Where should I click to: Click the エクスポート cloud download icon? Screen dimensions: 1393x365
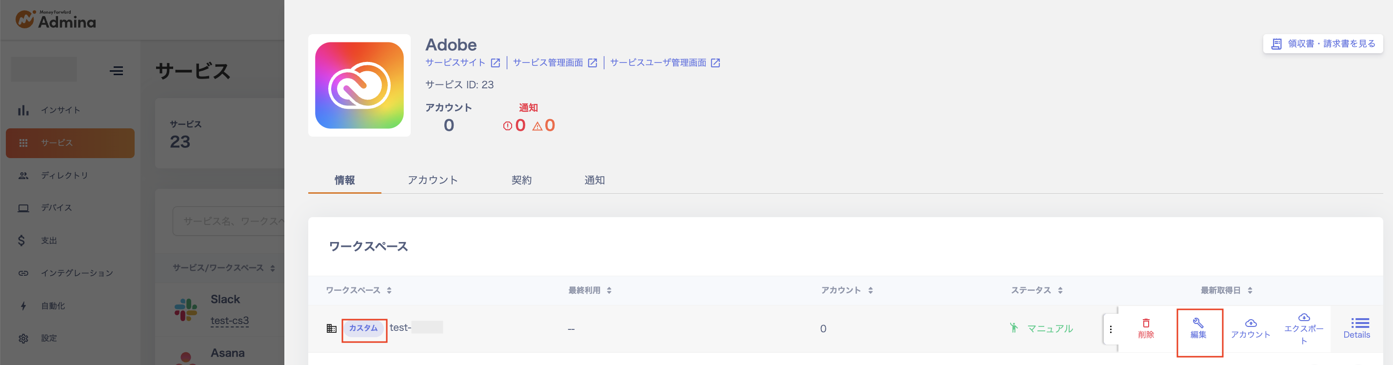tap(1303, 317)
